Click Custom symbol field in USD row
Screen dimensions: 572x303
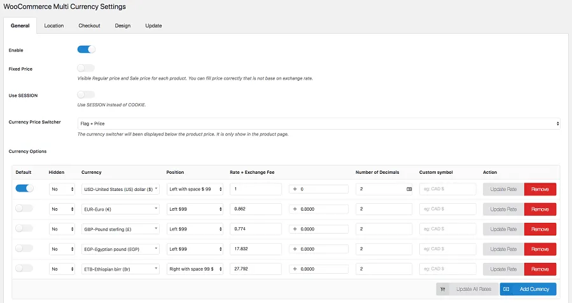pos(447,189)
